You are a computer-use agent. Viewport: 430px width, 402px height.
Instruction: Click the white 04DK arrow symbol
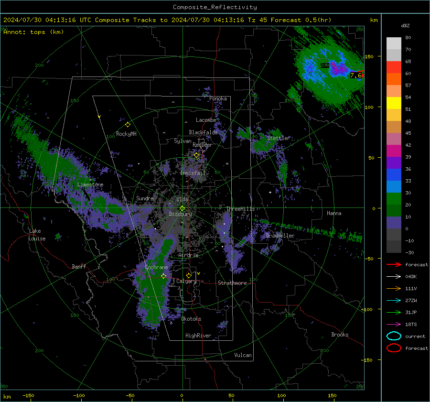point(394,277)
